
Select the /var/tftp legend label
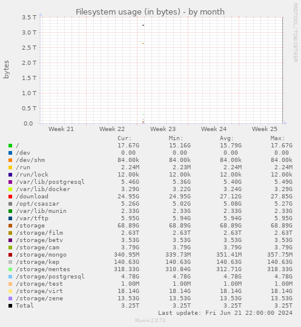[x=32, y=218]
